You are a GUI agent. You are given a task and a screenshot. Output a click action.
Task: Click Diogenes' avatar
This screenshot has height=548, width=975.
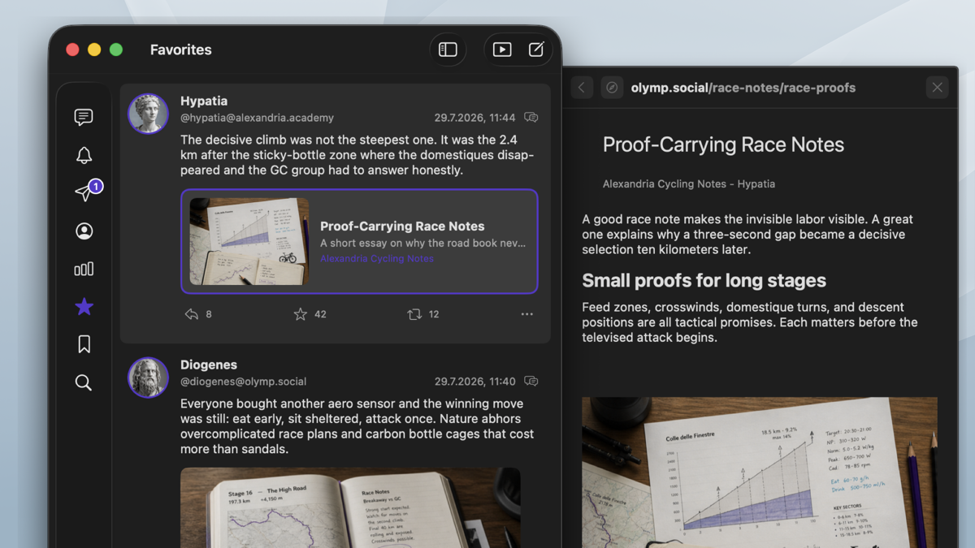coord(148,378)
